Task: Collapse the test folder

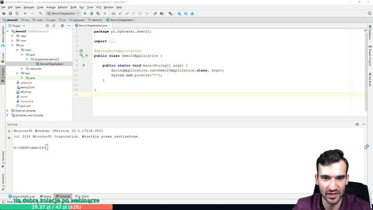Action: coord(17,73)
